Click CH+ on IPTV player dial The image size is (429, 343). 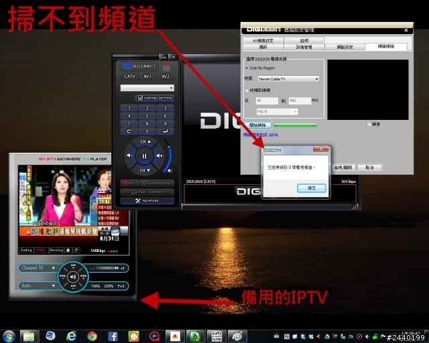click(73, 266)
